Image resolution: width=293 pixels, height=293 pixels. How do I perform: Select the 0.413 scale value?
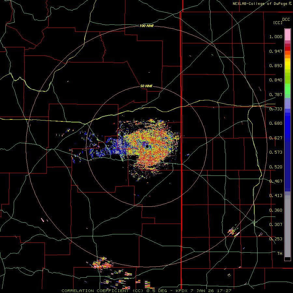pyautogui.click(x=276, y=196)
